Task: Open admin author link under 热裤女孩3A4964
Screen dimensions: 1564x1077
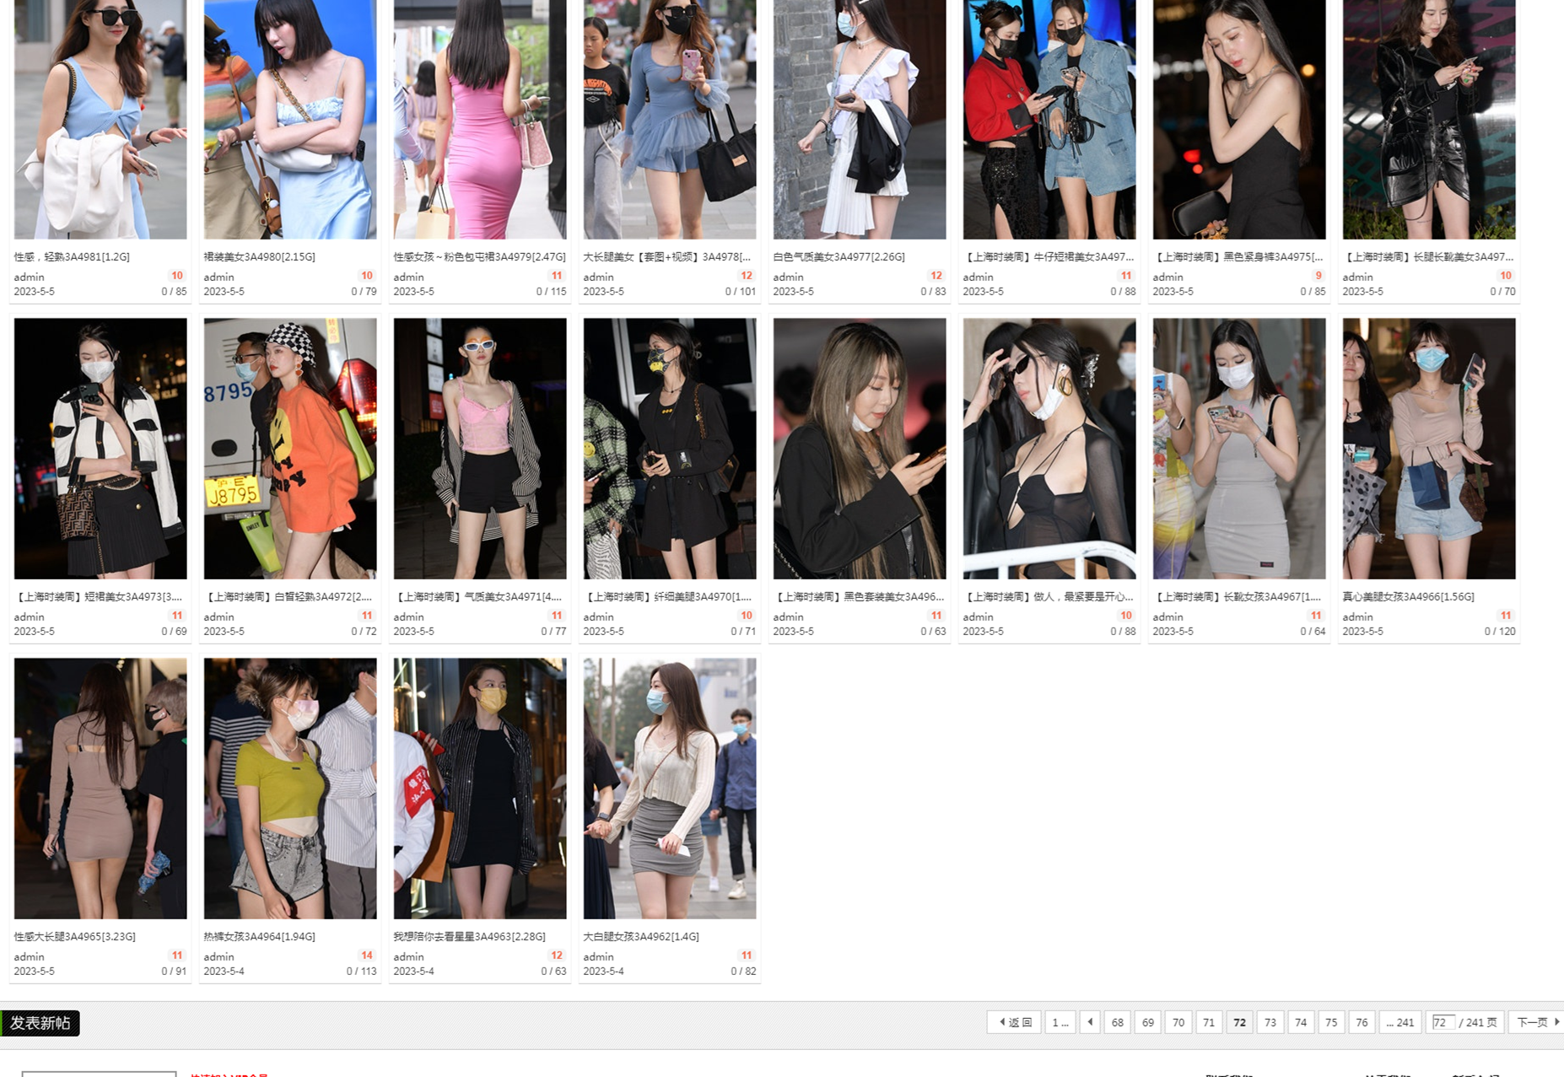Action: click(x=218, y=956)
